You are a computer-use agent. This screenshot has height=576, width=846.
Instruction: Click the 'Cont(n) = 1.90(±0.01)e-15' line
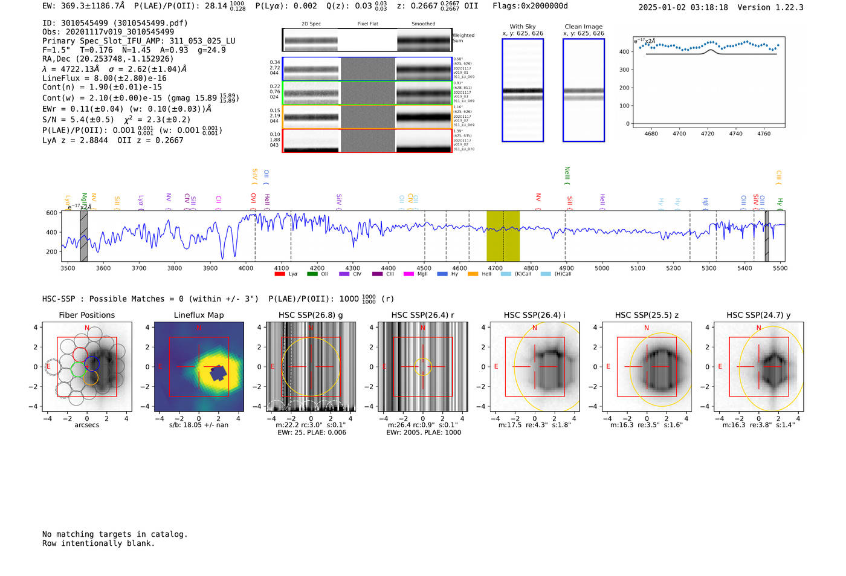pos(102,87)
